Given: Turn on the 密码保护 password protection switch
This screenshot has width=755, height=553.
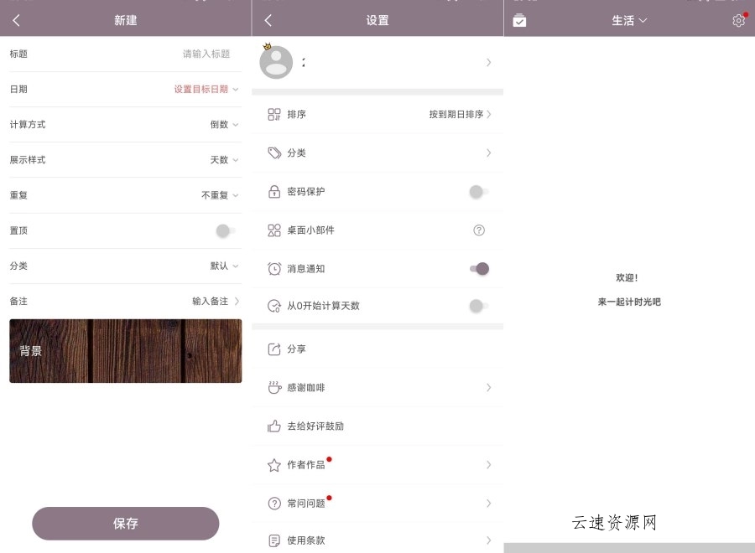Looking at the screenshot, I should [476, 192].
